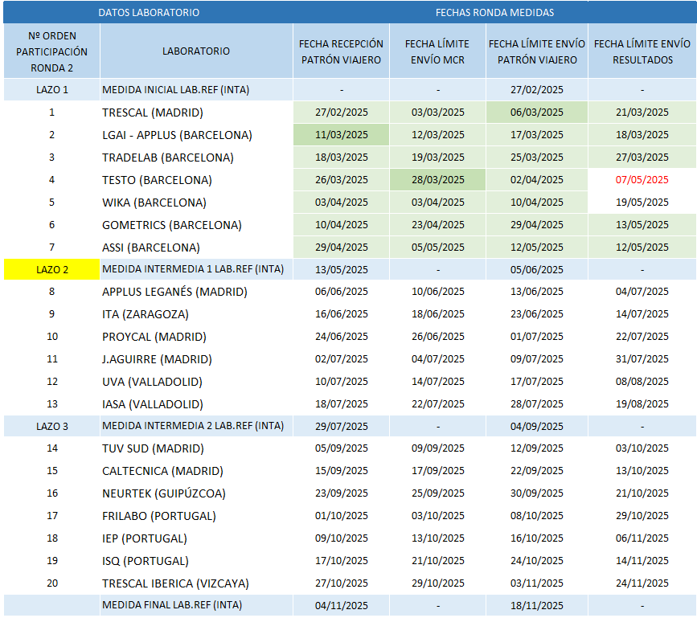Select the 05/06/2025 date in LAZO 2 row
Image resolution: width=697 pixels, height=618 pixels.
(537, 270)
